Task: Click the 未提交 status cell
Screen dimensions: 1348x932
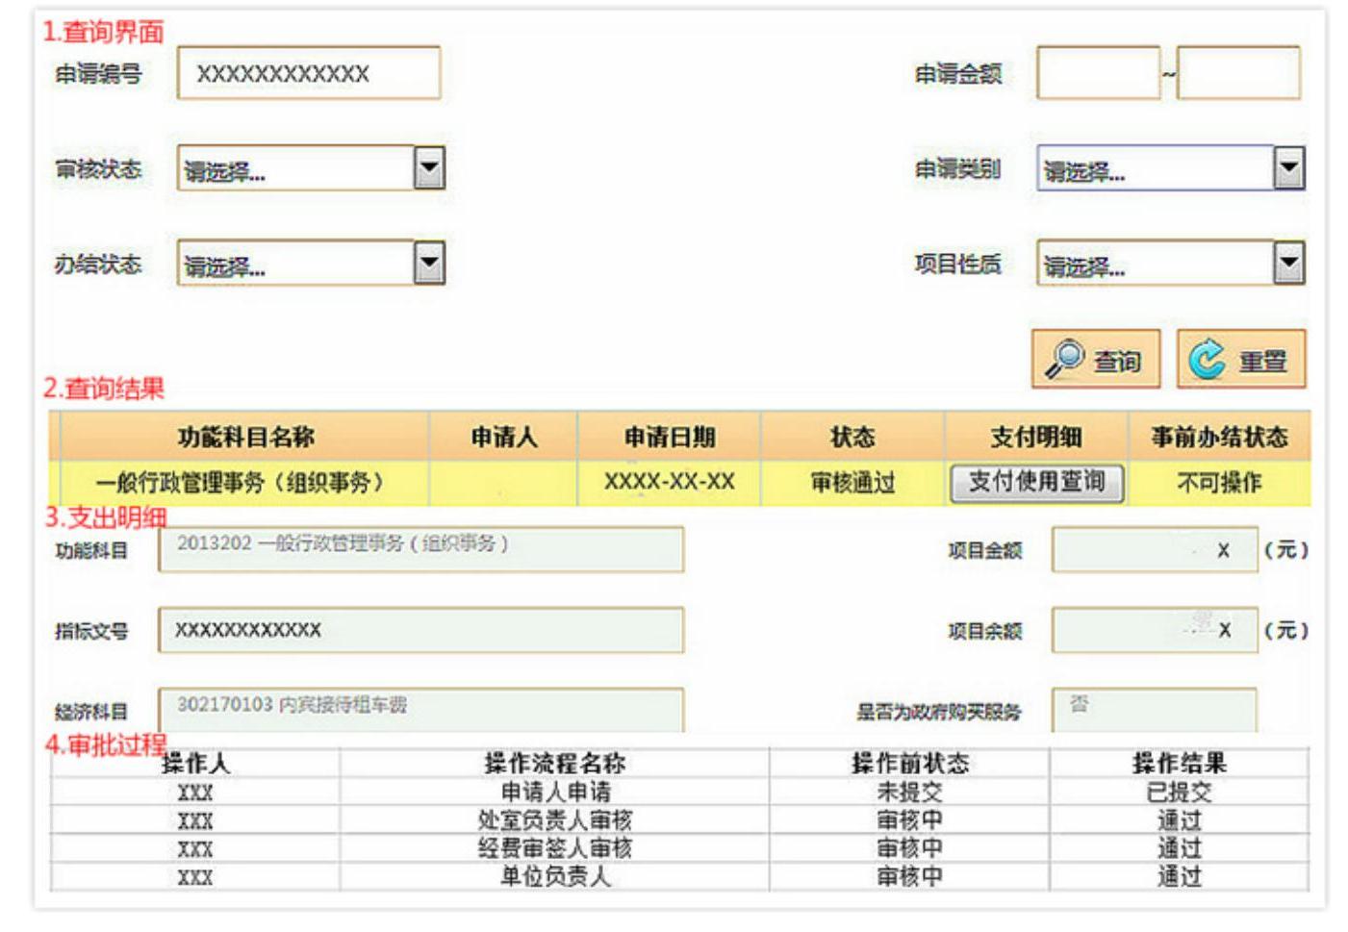Action: 910,793
